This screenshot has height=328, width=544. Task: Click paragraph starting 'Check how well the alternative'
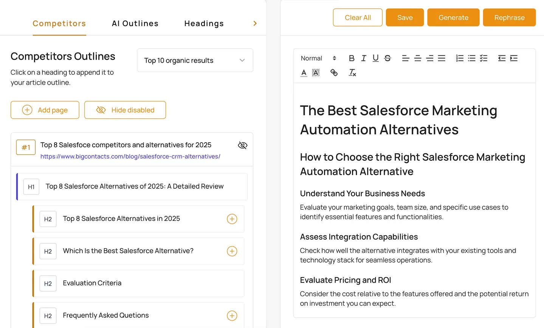click(408, 256)
